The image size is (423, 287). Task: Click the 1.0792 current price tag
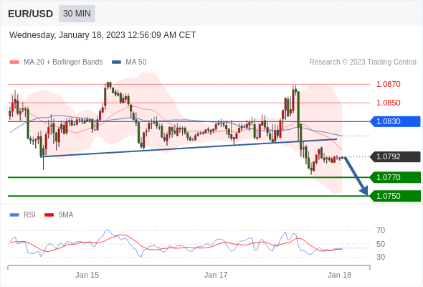pos(395,156)
